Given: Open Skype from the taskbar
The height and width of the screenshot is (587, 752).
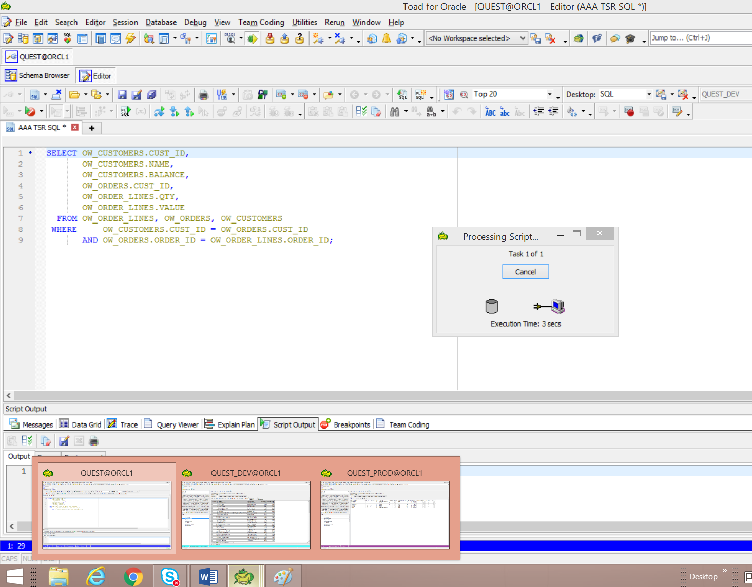Looking at the screenshot, I should click(x=169, y=577).
